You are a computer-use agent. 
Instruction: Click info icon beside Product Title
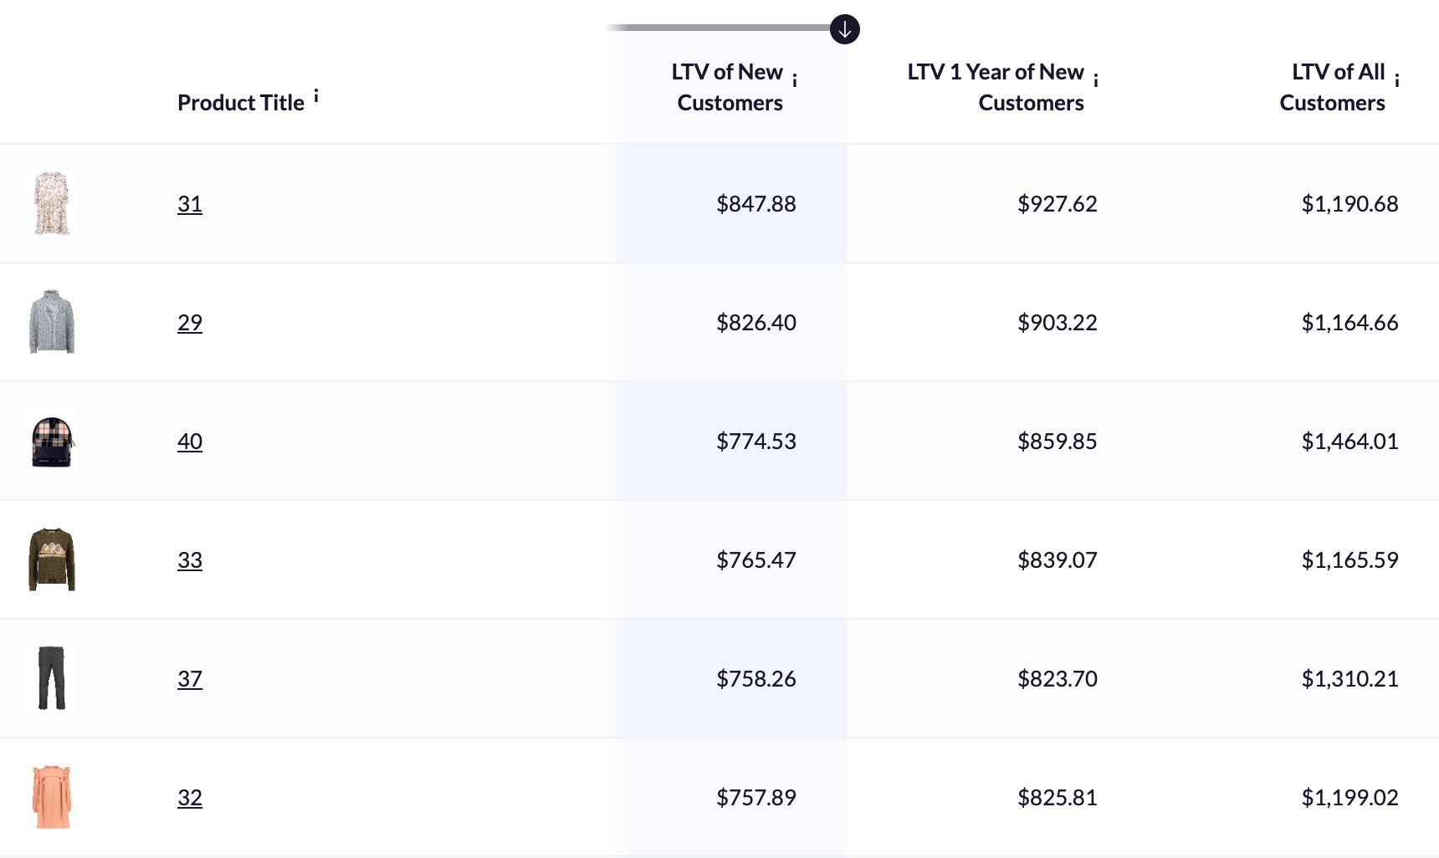coord(316,96)
